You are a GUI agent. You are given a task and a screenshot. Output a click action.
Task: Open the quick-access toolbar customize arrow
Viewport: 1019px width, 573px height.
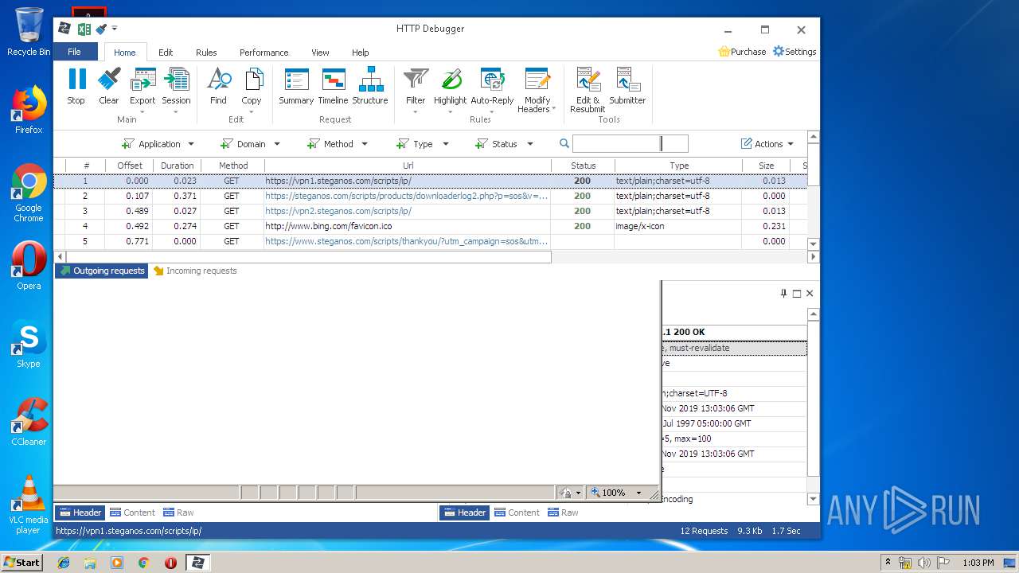115,29
